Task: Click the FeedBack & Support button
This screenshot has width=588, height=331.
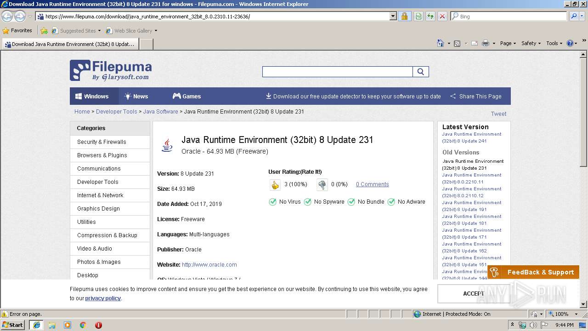Action: [x=533, y=272]
